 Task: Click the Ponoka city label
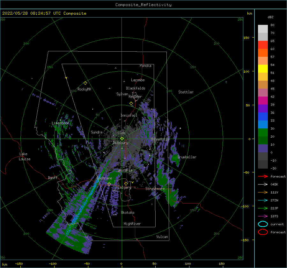click(145, 66)
